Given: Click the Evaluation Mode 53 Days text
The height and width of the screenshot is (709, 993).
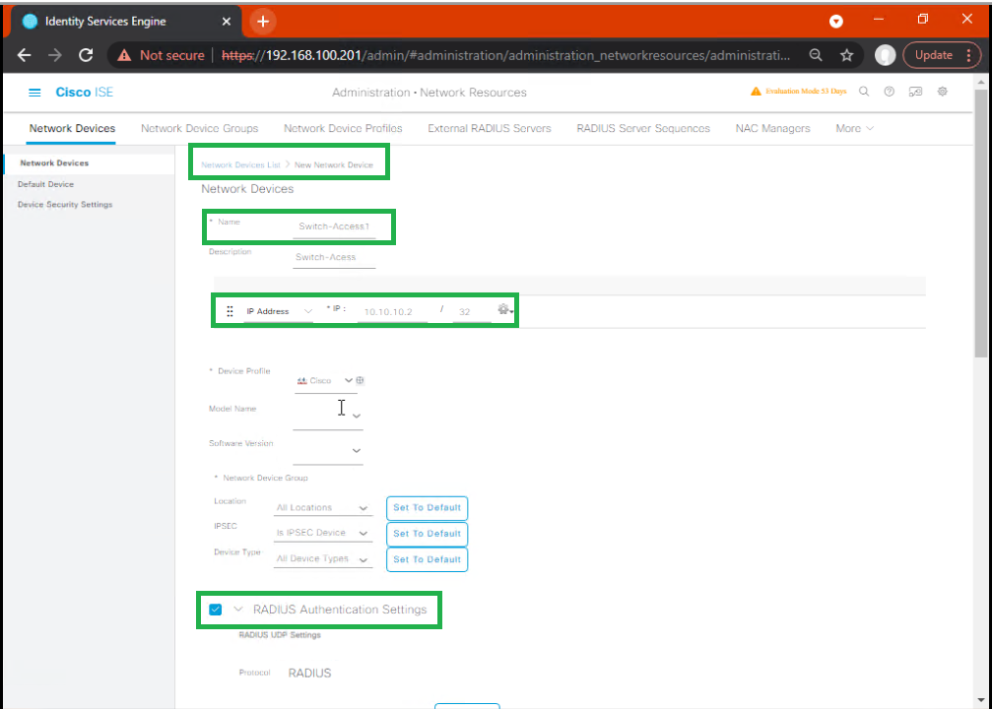Looking at the screenshot, I should [806, 92].
